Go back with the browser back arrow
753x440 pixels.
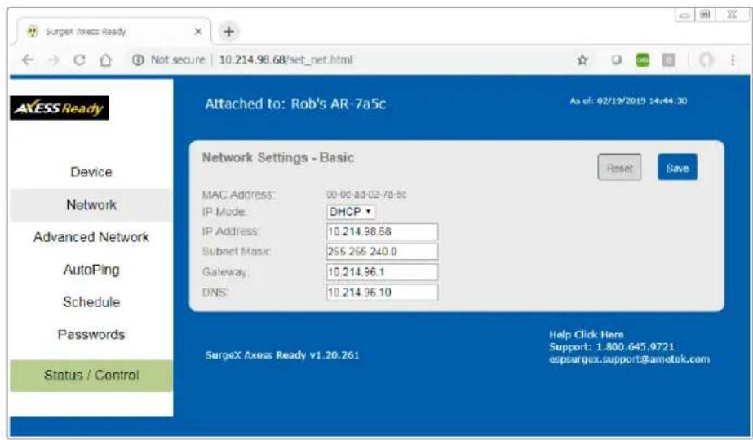tap(28, 60)
